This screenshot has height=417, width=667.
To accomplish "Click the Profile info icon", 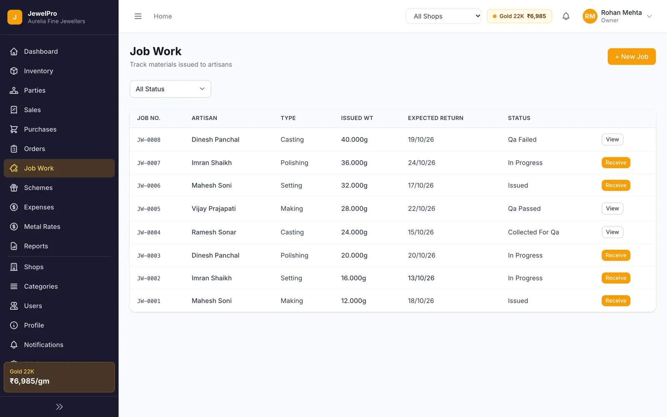I will coord(14,325).
